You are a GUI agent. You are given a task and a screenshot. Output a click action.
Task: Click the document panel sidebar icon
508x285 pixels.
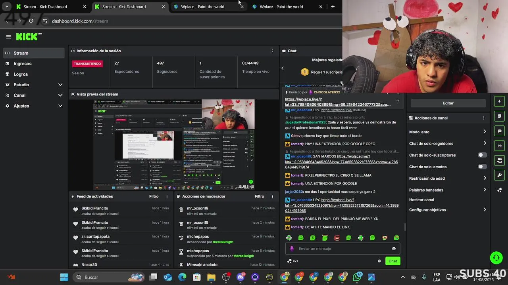coord(499,116)
